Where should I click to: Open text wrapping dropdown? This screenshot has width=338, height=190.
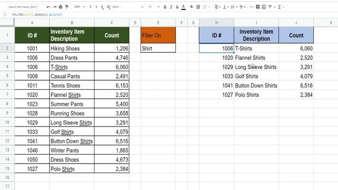click(x=234, y=7)
